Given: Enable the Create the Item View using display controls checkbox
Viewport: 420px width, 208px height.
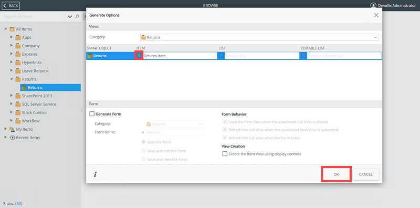Looking at the screenshot, I should (225, 154).
